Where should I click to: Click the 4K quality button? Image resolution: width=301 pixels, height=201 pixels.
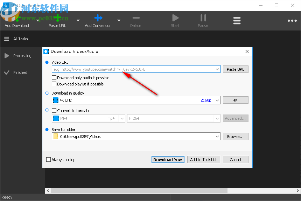coord(236,100)
